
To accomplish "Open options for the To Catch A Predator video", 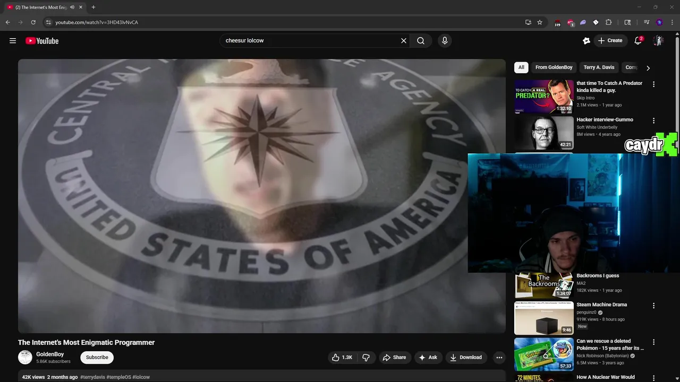I will point(653,84).
